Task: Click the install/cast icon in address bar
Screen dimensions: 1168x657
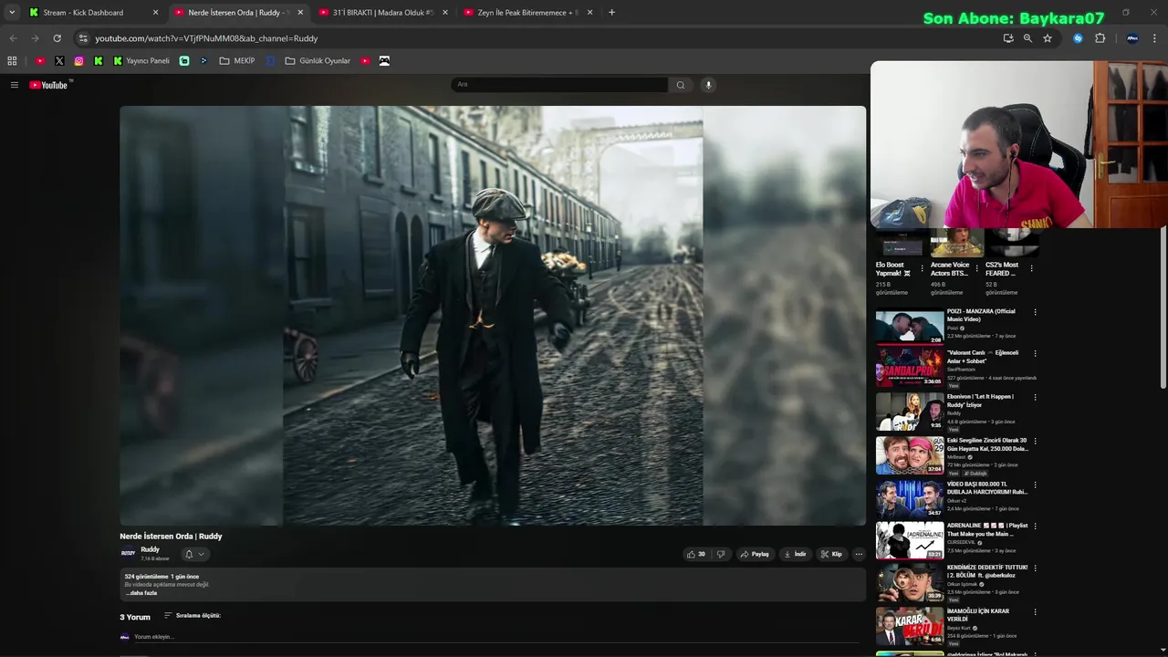Action: pyautogui.click(x=1007, y=38)
